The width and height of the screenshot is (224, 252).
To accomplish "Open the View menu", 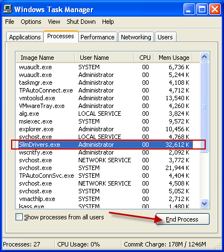I will tap(54, 22).
